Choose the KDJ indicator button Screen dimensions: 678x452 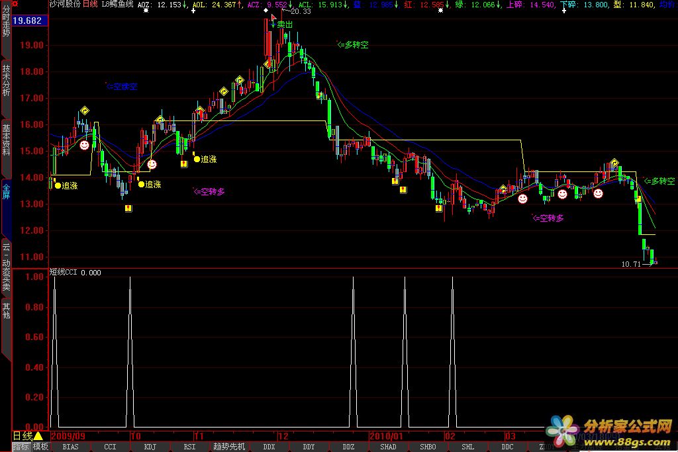(150, 447)
